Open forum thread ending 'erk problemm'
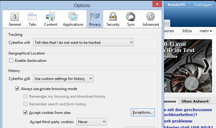Screen dimensions: 216x128 tap(178, 121)
